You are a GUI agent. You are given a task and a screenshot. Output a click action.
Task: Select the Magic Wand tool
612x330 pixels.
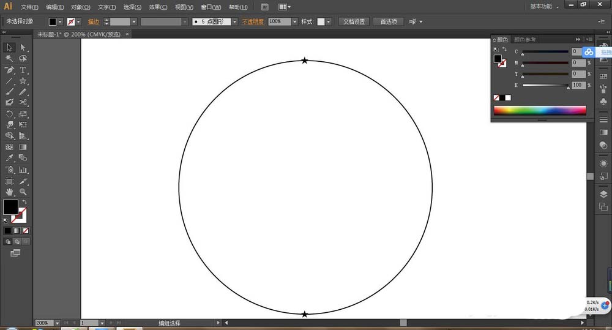(x=9, y=59)
